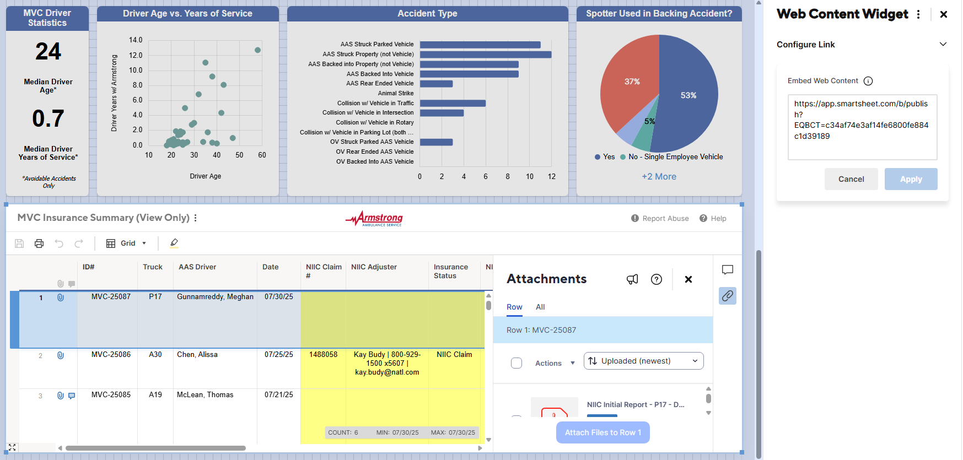Click NIIC Initial Report - P17 file name

(636, 405)
